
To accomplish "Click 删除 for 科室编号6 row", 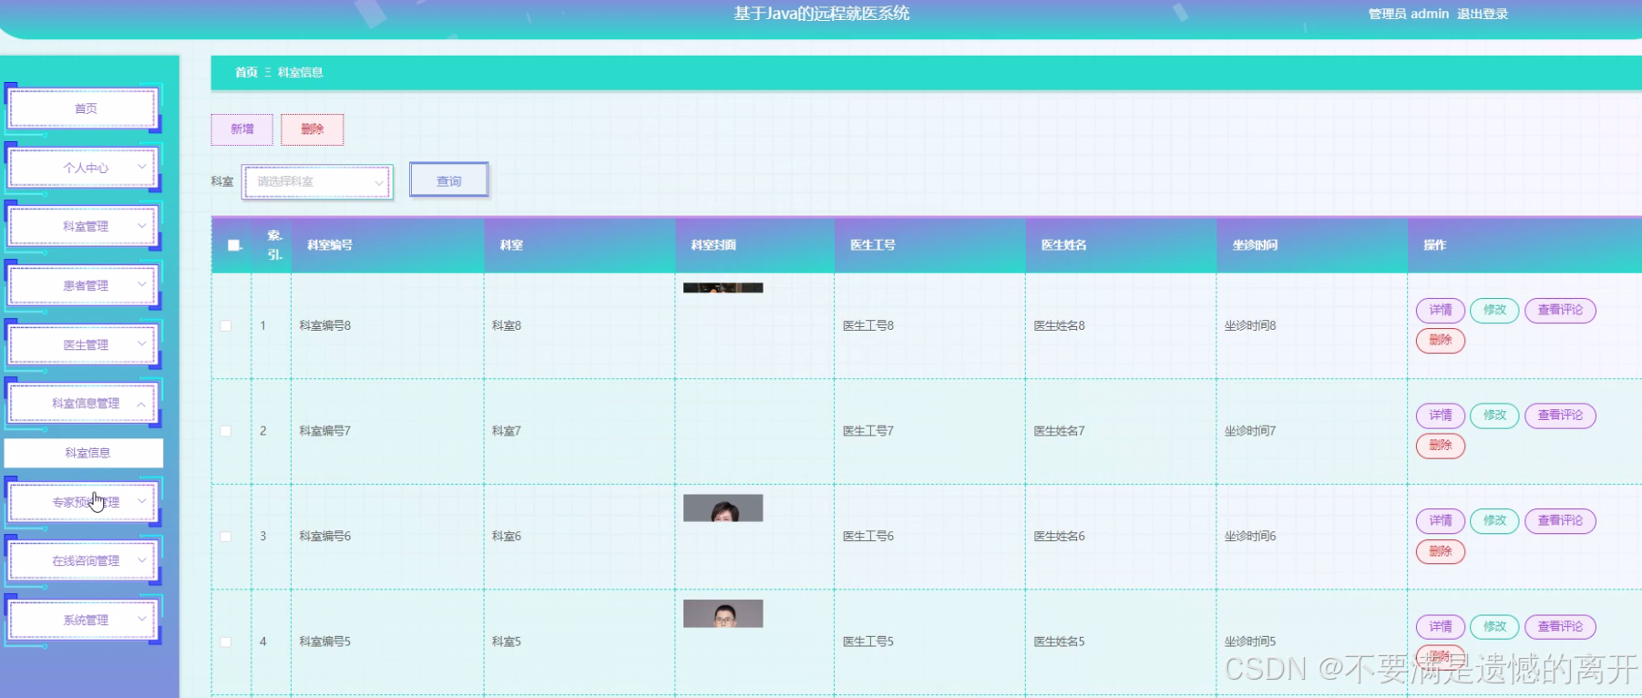I will 1441,551.
